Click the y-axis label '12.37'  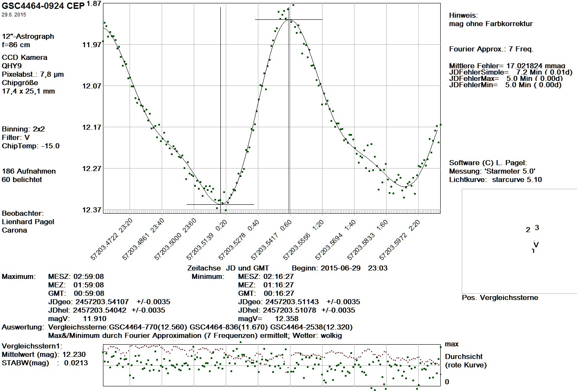point(92,209)
